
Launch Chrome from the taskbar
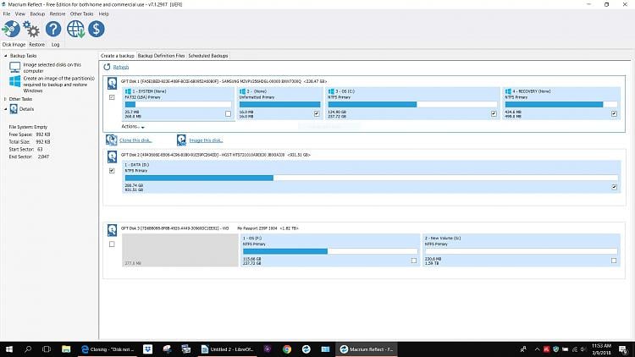(x=287, y=349)
